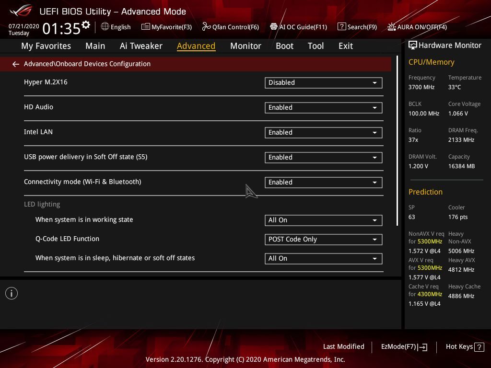Open HD Audio dropdown
Image resolution: width=491 pixels, height=368 pixels.
click(x=324, y=108)
